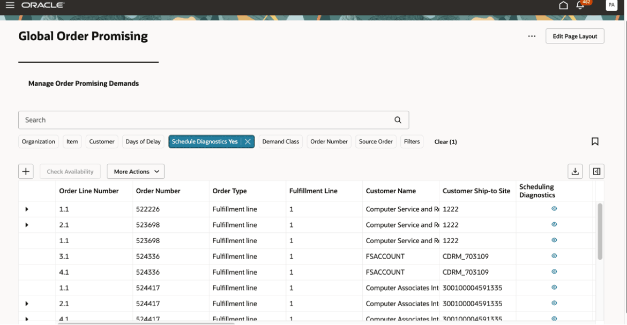The width and height of the screenshot is (627, 325).
Task: Open notifications bell icon
Action: pyautogui.click(x=580, y=5)
